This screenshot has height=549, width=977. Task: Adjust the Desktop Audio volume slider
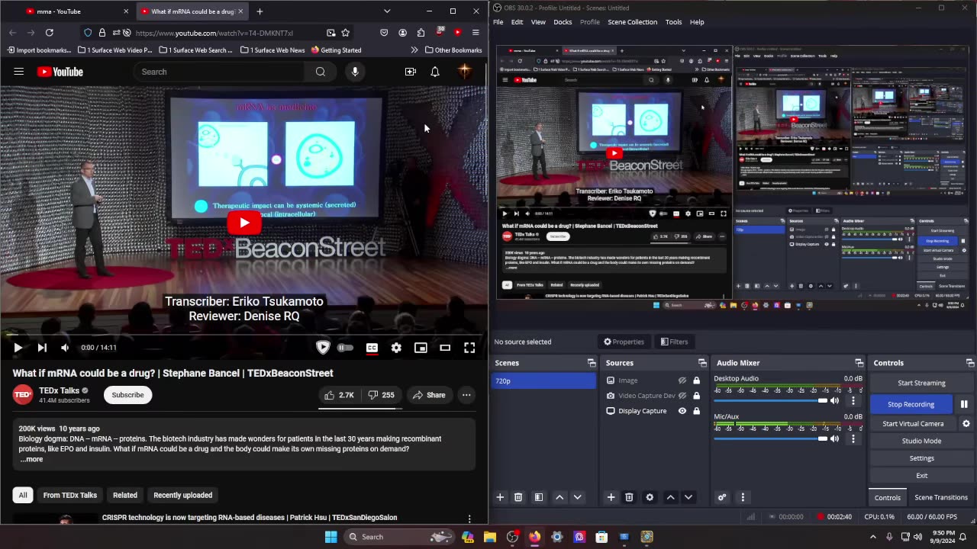(770, 400)
